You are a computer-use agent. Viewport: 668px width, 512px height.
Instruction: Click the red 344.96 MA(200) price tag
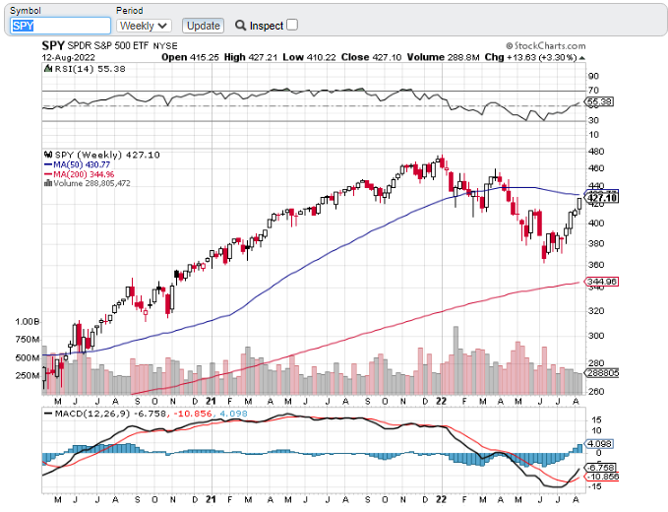(x=600, y=282)
